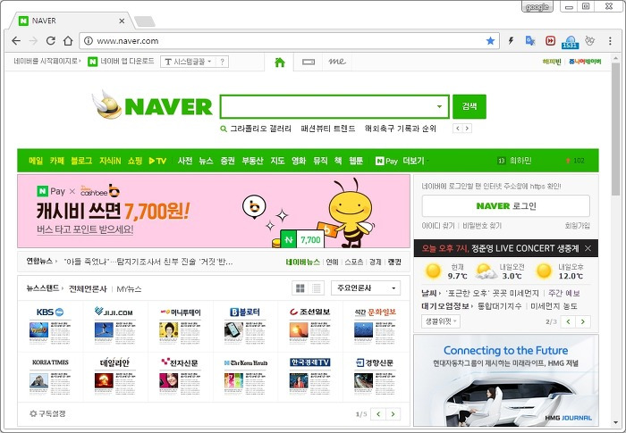Show previous weather widget page
Viewport: 626px width, 433px height.
point(568,321)
